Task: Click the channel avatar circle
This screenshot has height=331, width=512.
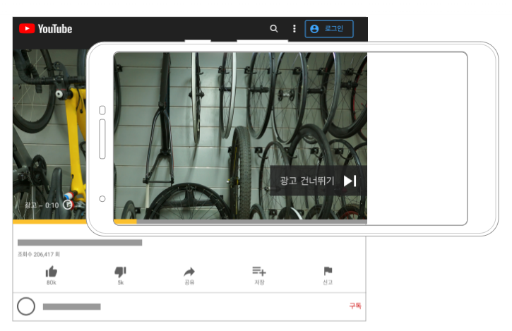Action: click(26, 306)
